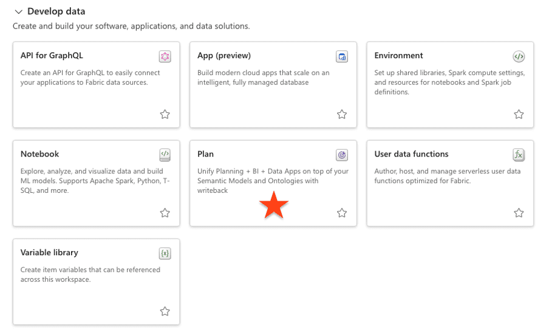Open the Notebook card title
The height and width of the screenshot is (331, 549).
(x=39, y=154)
